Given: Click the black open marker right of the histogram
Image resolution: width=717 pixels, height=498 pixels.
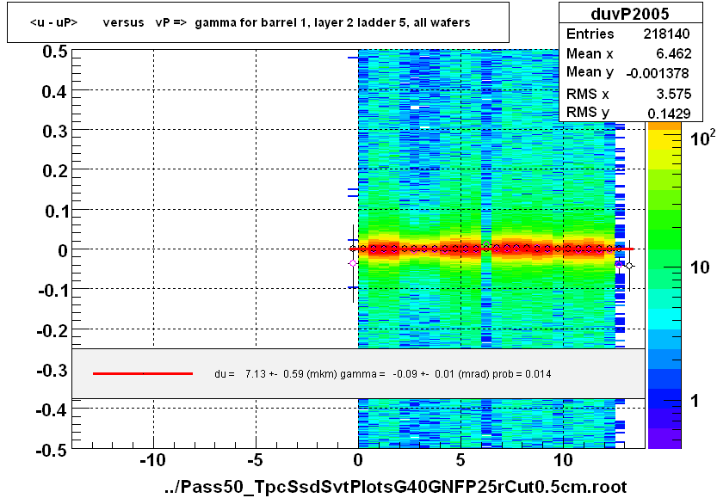Looking at the screenshot, I should coord(630,266).
